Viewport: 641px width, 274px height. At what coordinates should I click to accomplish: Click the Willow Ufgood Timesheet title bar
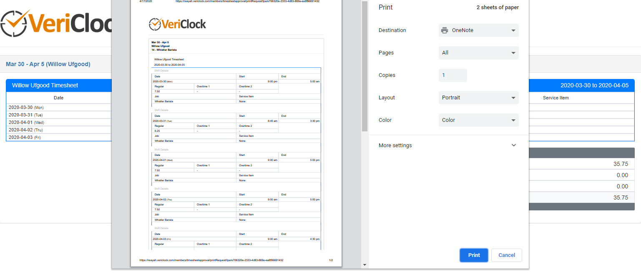pos(58,85)
